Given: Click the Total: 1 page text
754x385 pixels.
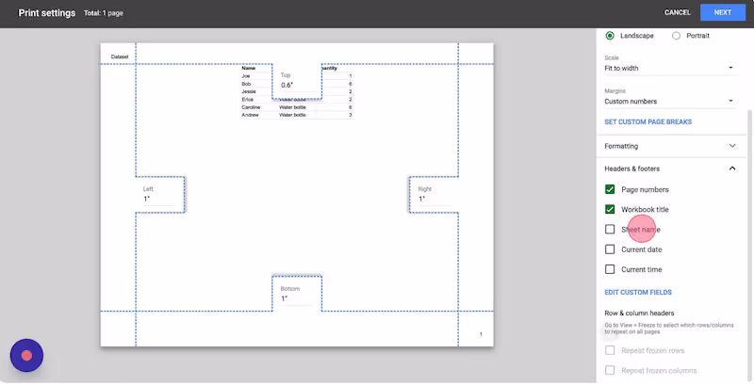Looking at the screenshot, I should click(x=104, y=13).
